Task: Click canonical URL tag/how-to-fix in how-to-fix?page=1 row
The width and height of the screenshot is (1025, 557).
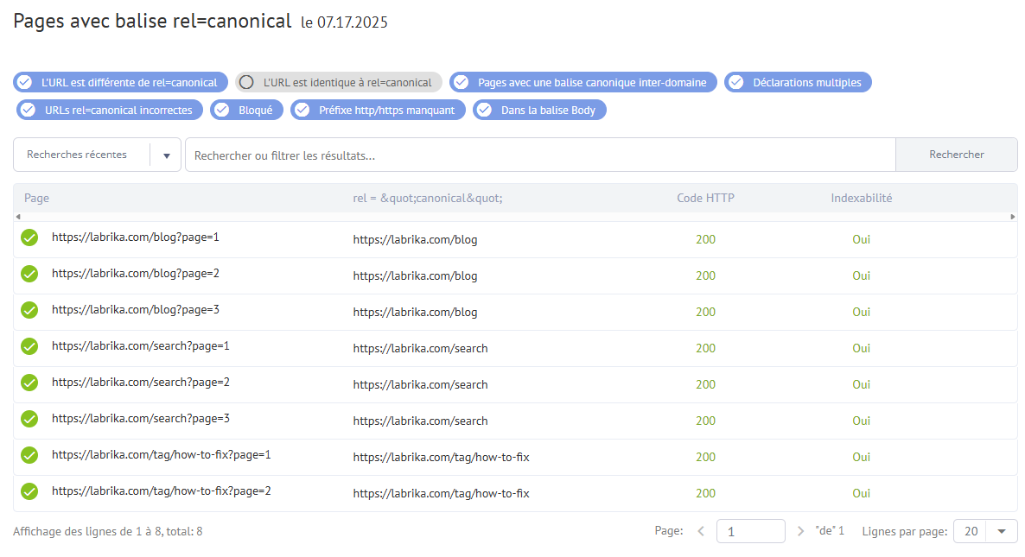Action: tap(442, 457)
